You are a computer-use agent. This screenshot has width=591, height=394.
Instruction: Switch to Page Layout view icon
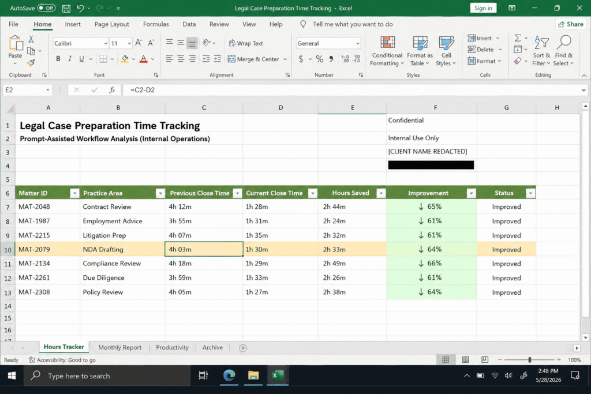coord(466,360)
